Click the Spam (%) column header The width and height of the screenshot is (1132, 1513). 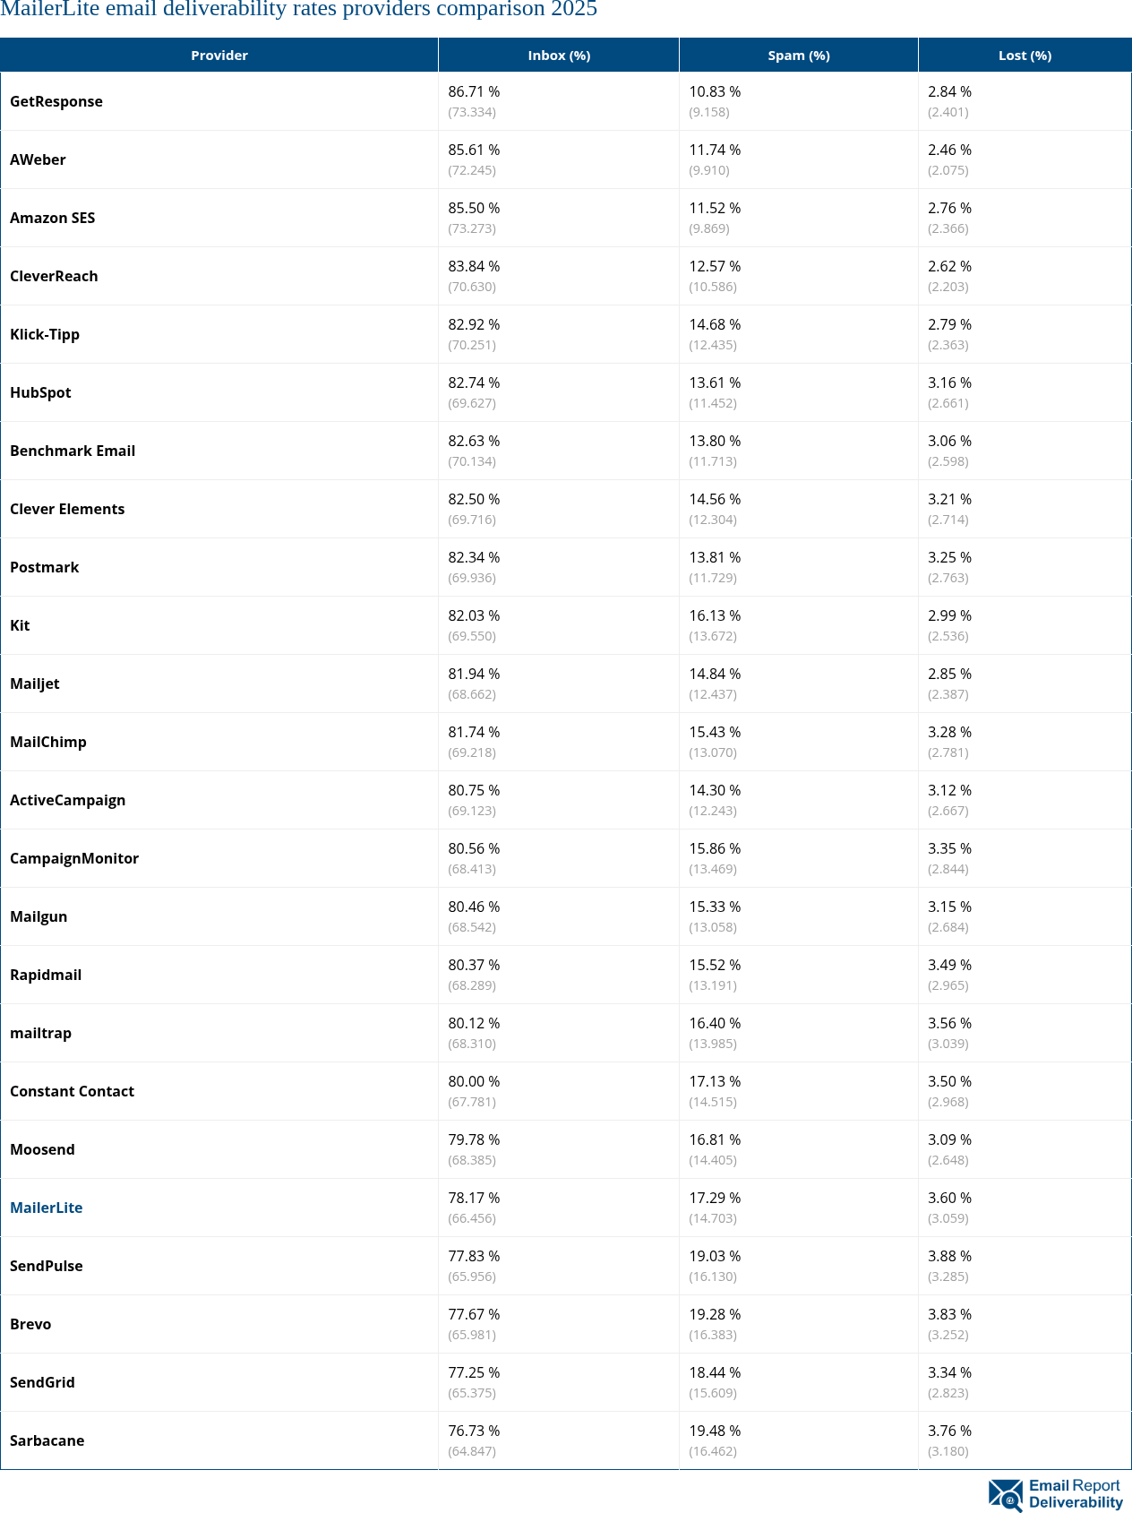(799, 56)
